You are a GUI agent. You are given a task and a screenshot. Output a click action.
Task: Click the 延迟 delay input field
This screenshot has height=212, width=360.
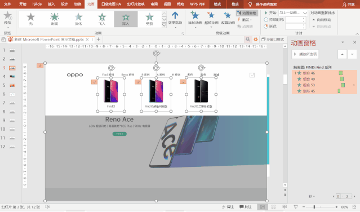click(295, 26)
